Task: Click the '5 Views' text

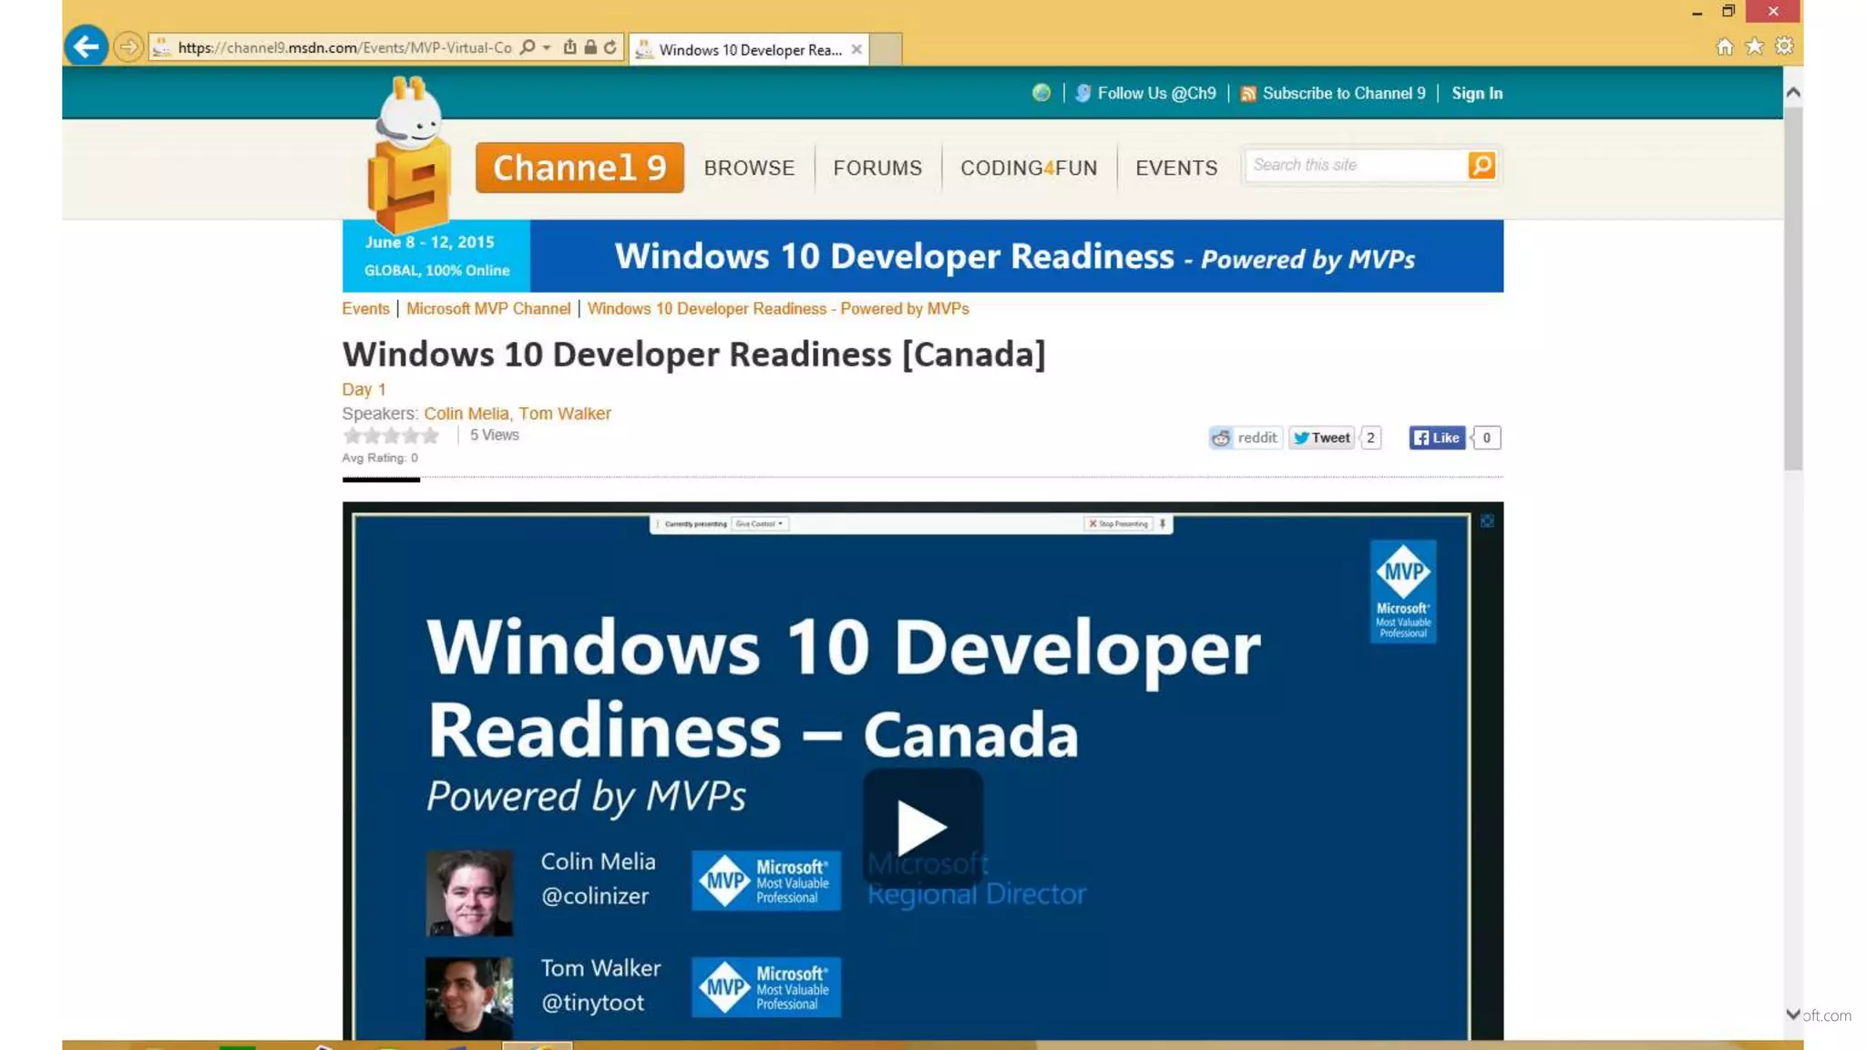Action: tap(494, 436)
